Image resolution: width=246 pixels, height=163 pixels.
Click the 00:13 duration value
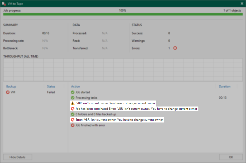(223, 98)
